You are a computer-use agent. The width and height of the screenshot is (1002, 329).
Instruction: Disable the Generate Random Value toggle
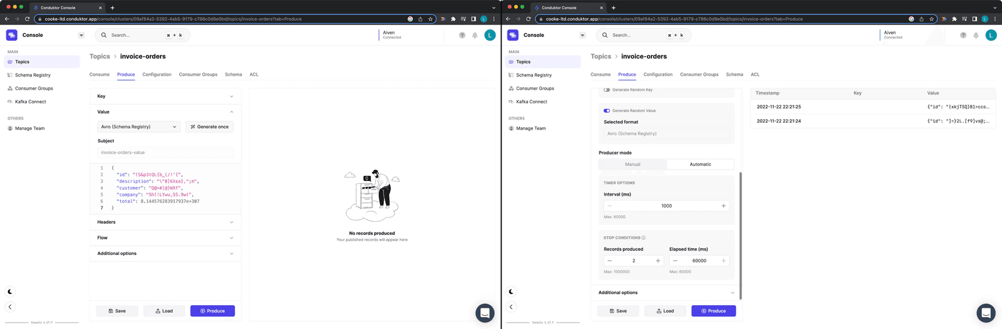606,111
